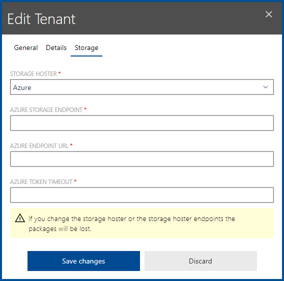Viewport: 284px width, 281px height.
Task: Expand the Storage Hoster chevron arrow
Action: point(265,87)
